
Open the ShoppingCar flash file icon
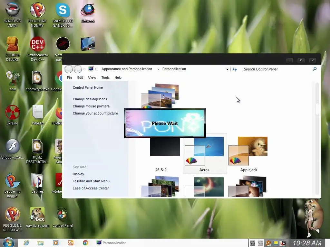click(13, 149)
